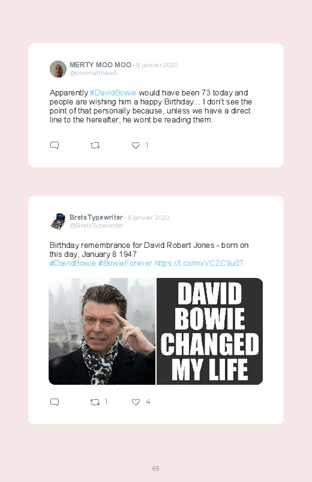
Task: Click the MERTY MOO MOO display name
Action: [x=100, y=65]
